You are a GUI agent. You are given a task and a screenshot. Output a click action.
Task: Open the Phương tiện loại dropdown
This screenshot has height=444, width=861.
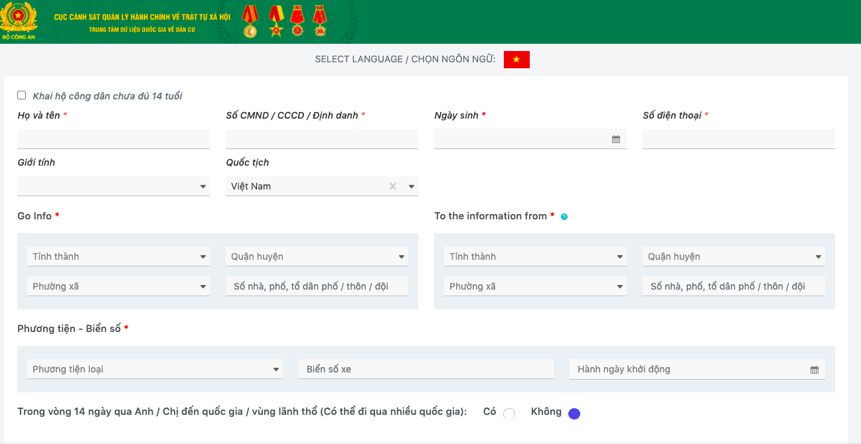[155, 369]
